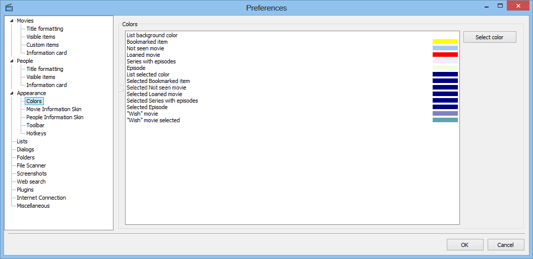Select List selected color row
Screen dimensions: 533x259
click(x=292, y=74)
